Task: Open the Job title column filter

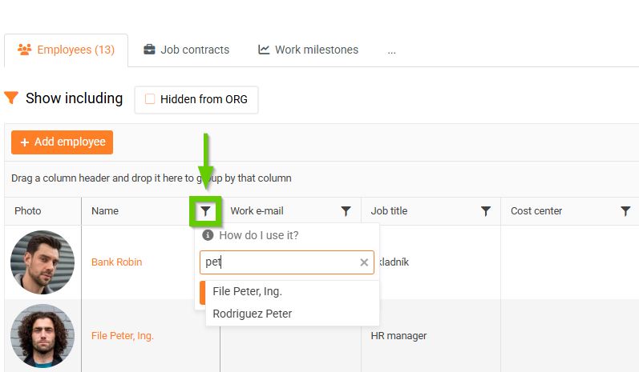Action: [485, 211]
